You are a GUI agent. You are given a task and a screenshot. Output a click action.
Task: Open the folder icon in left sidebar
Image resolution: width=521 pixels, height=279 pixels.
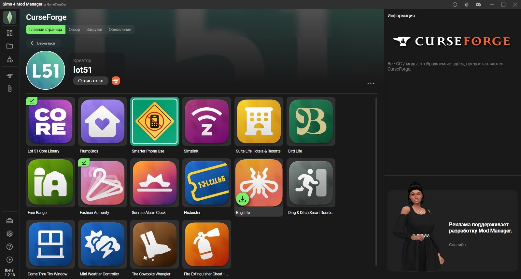[x=9, y=46]
